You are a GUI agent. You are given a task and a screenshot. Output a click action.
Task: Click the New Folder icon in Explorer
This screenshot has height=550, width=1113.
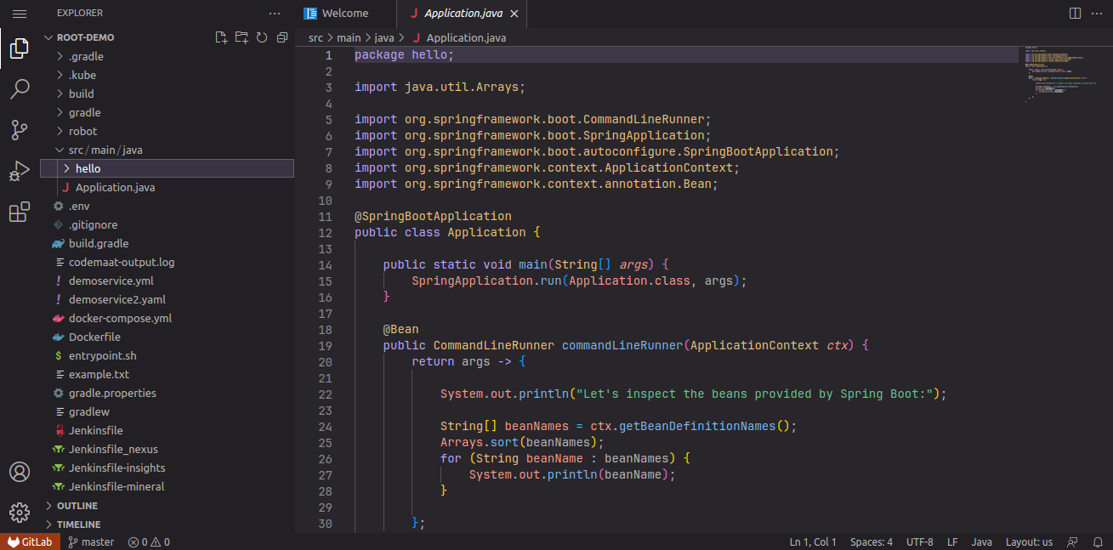(x=241, y=37)
